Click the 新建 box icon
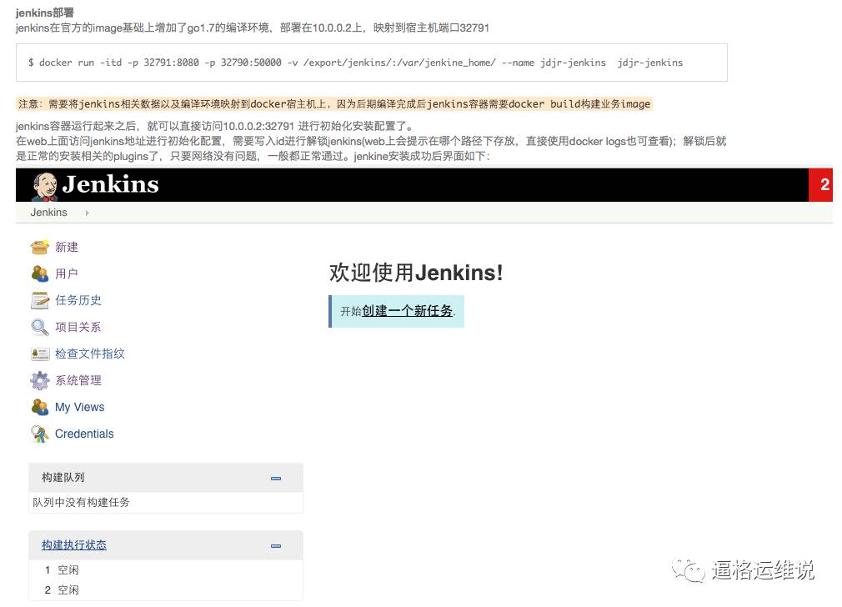 [x=40, y=247]
